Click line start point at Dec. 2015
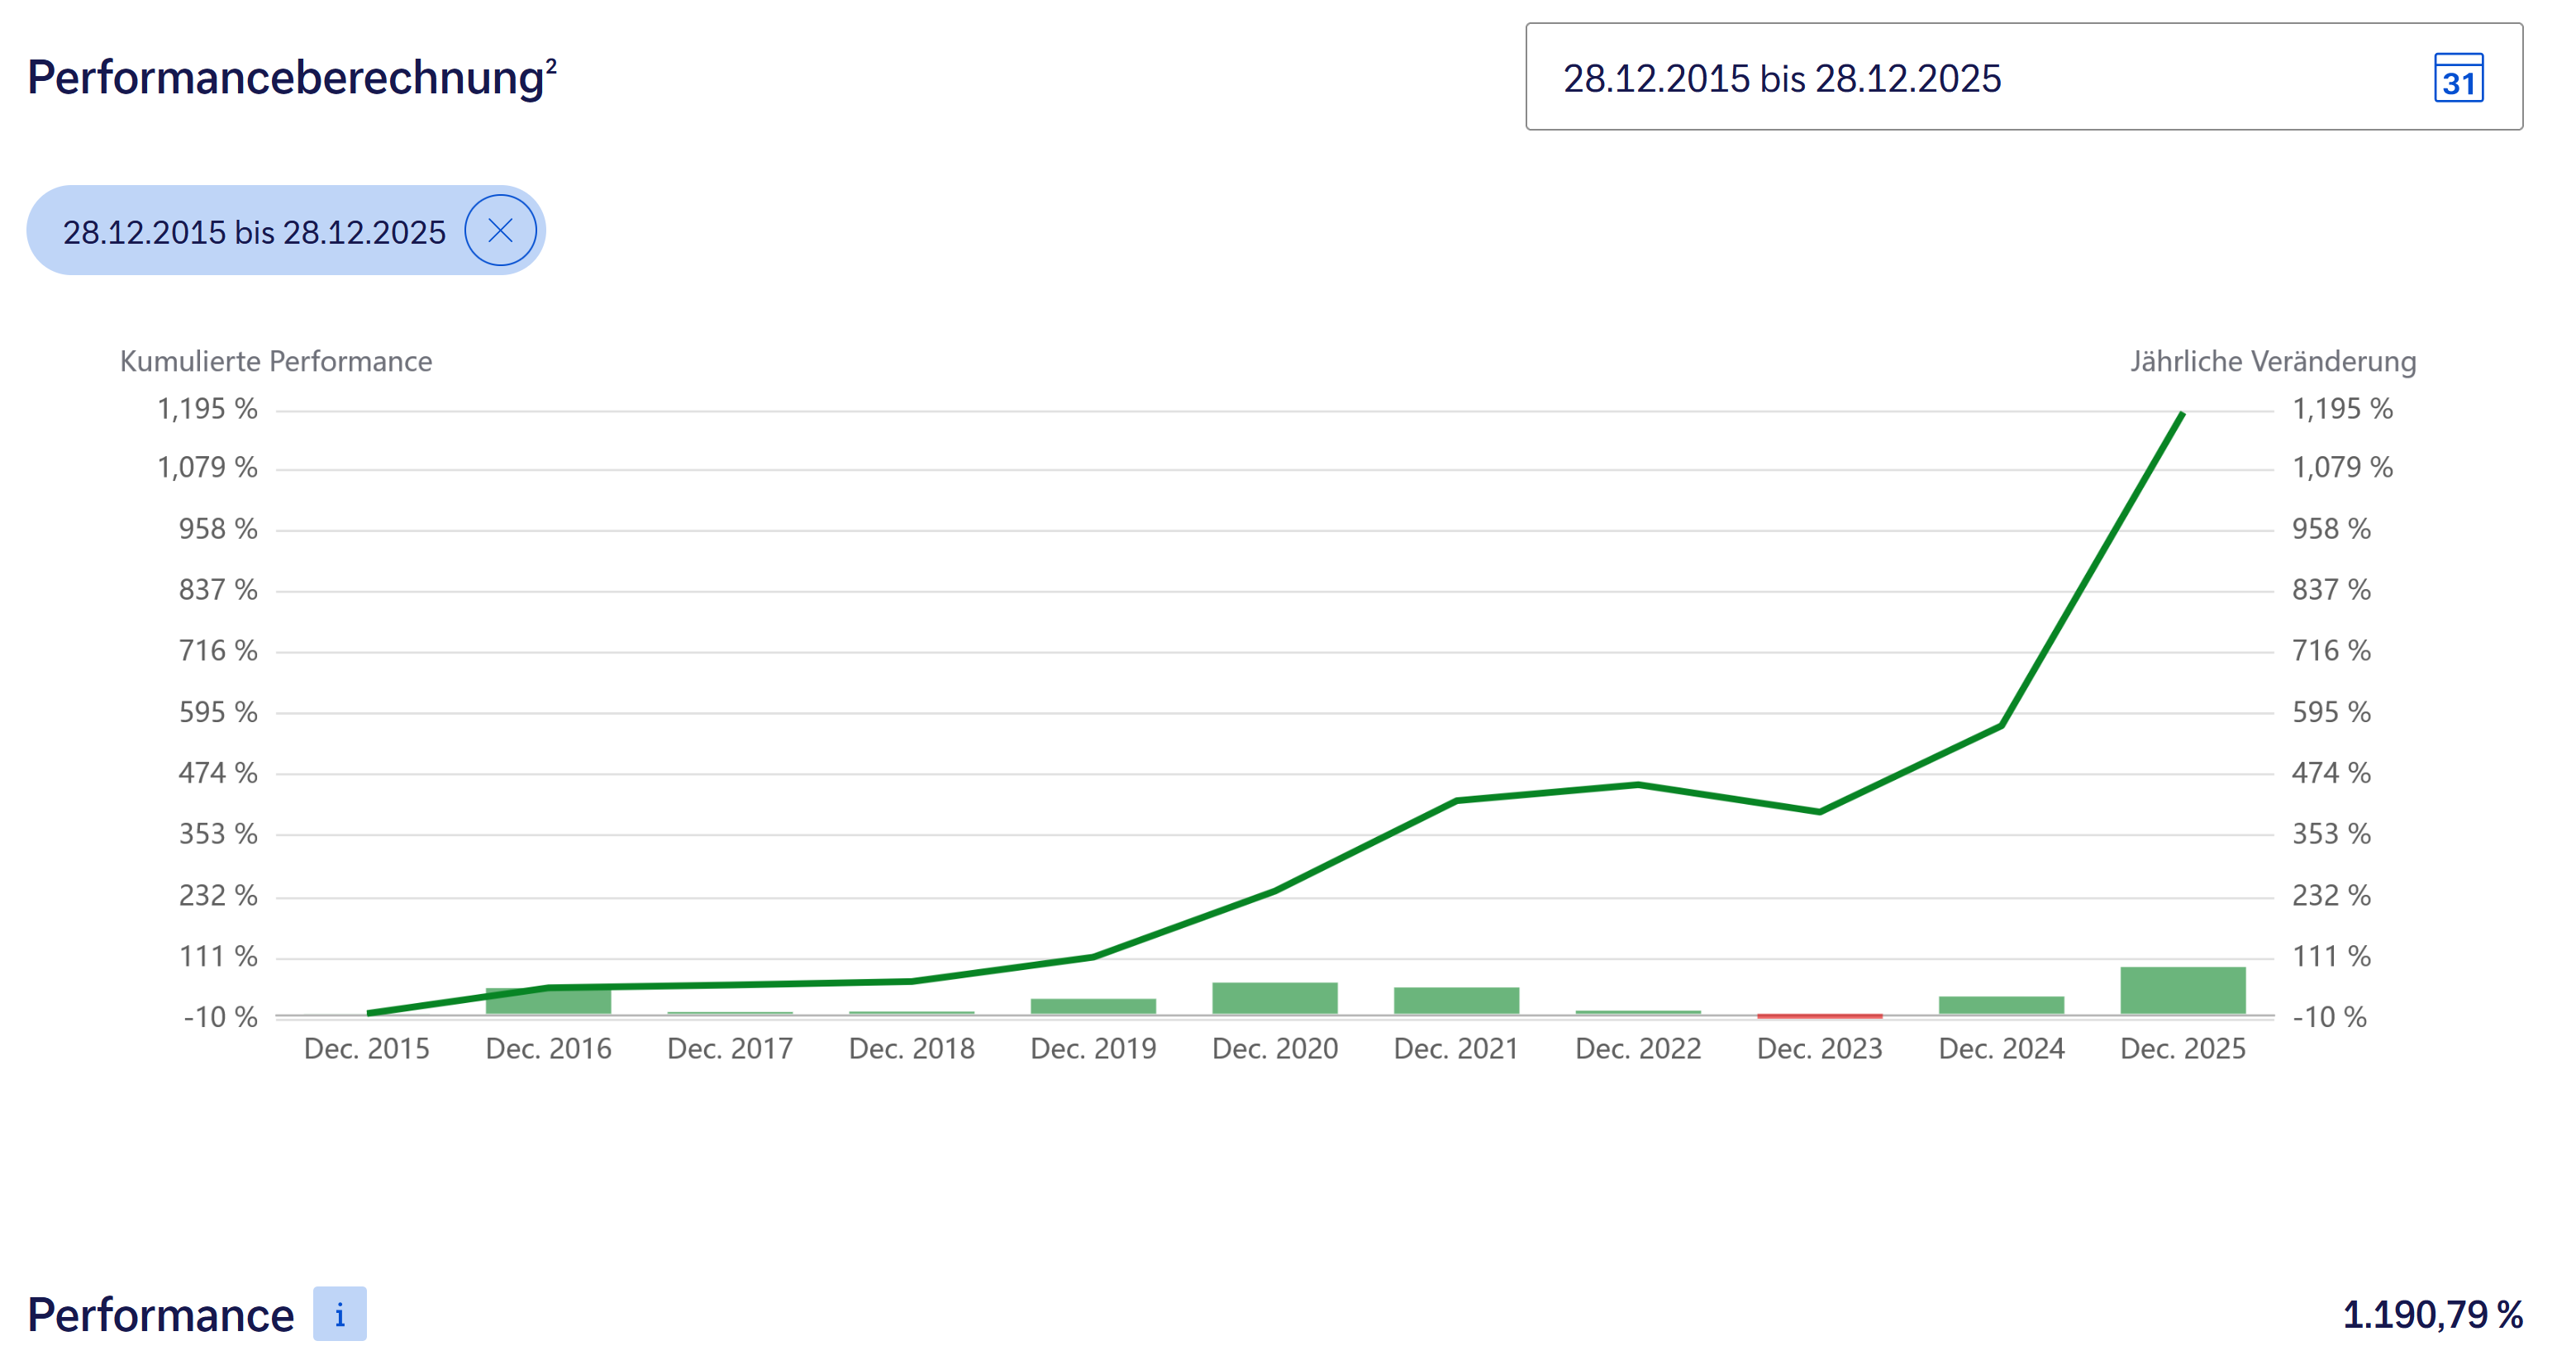This screenshot has height=1360, width=2576. pyautogui.click(x=368, y=1013)
